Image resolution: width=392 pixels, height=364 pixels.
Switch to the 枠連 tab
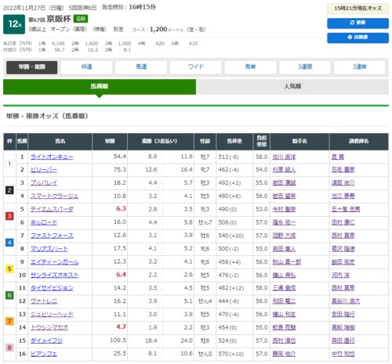[86, 67]
